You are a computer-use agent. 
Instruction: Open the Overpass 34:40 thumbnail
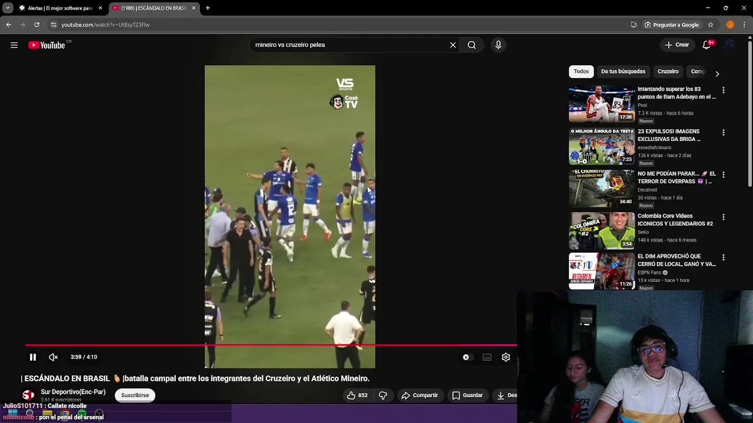point(602,189)
